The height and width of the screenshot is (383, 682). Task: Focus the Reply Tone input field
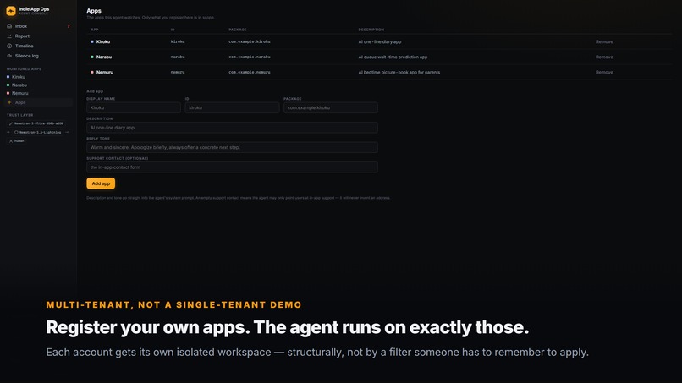[232, 147]
